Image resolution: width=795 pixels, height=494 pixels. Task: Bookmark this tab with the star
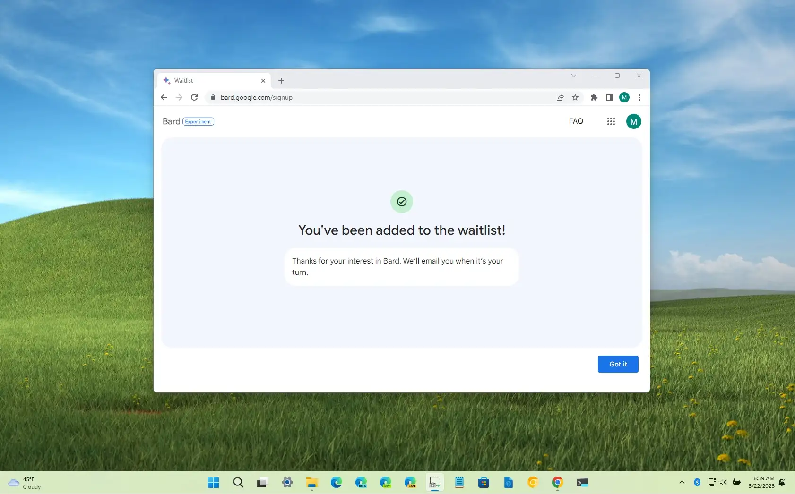coord(575,97)
